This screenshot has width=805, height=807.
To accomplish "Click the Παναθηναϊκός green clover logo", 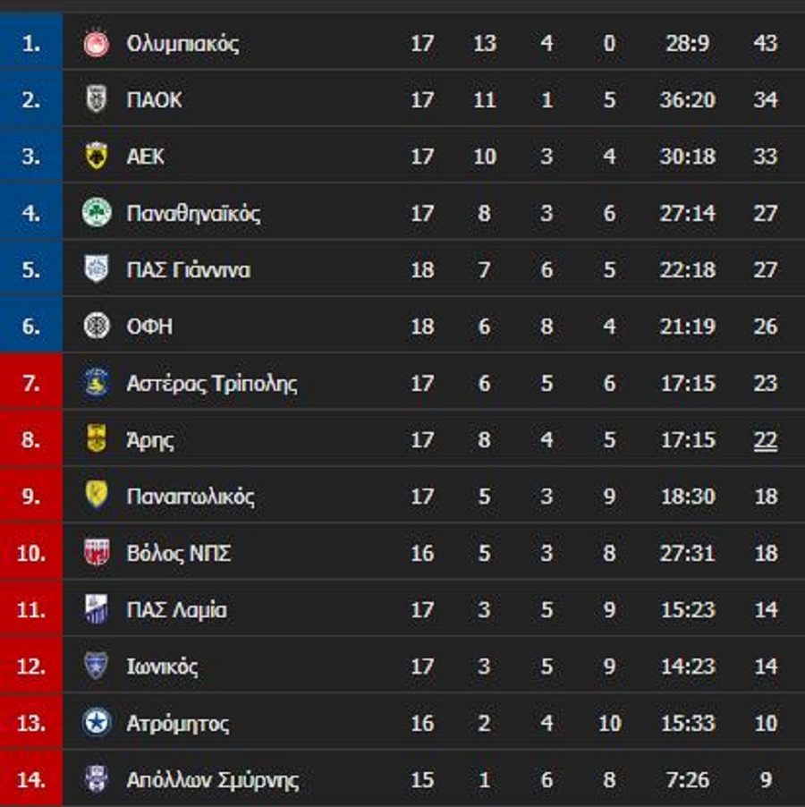I will tap(97, 213).
